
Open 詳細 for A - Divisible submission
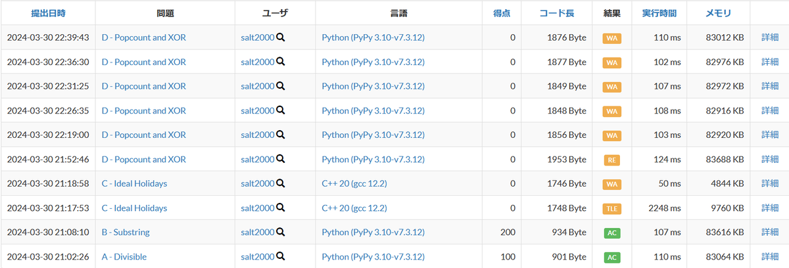point(770,256)
